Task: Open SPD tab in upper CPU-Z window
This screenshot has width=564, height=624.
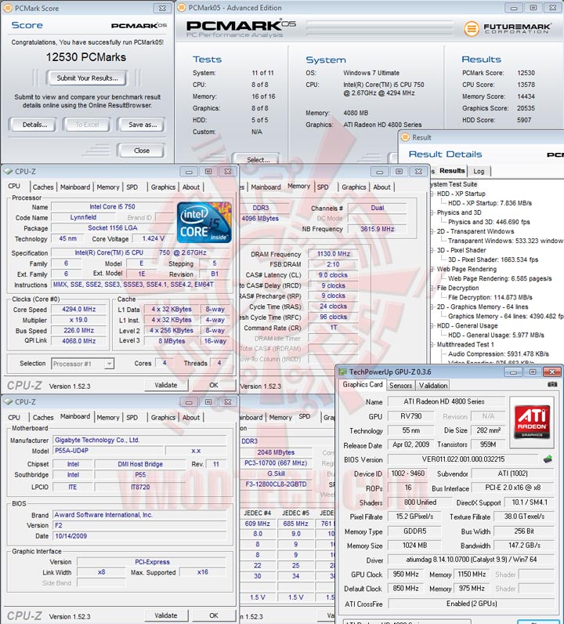Action: (x=132, y=187)
